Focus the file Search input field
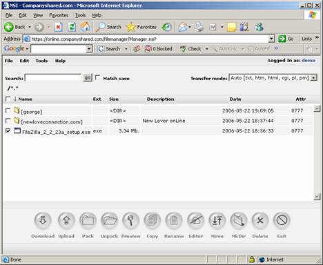The width and height of the screenshot is (323, 265). (x=53, y=78)
